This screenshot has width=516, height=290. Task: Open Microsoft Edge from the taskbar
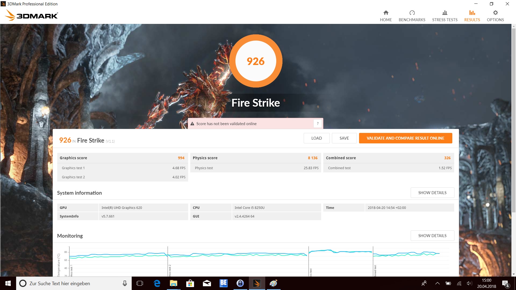157,283
